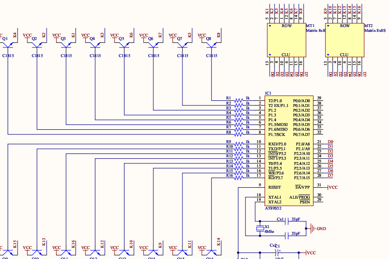Click the K4 net label beside Q1

15,35
